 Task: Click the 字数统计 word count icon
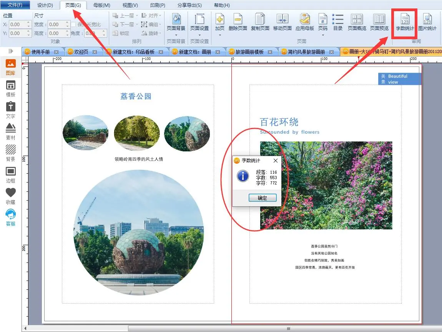[x=405, y=22]
